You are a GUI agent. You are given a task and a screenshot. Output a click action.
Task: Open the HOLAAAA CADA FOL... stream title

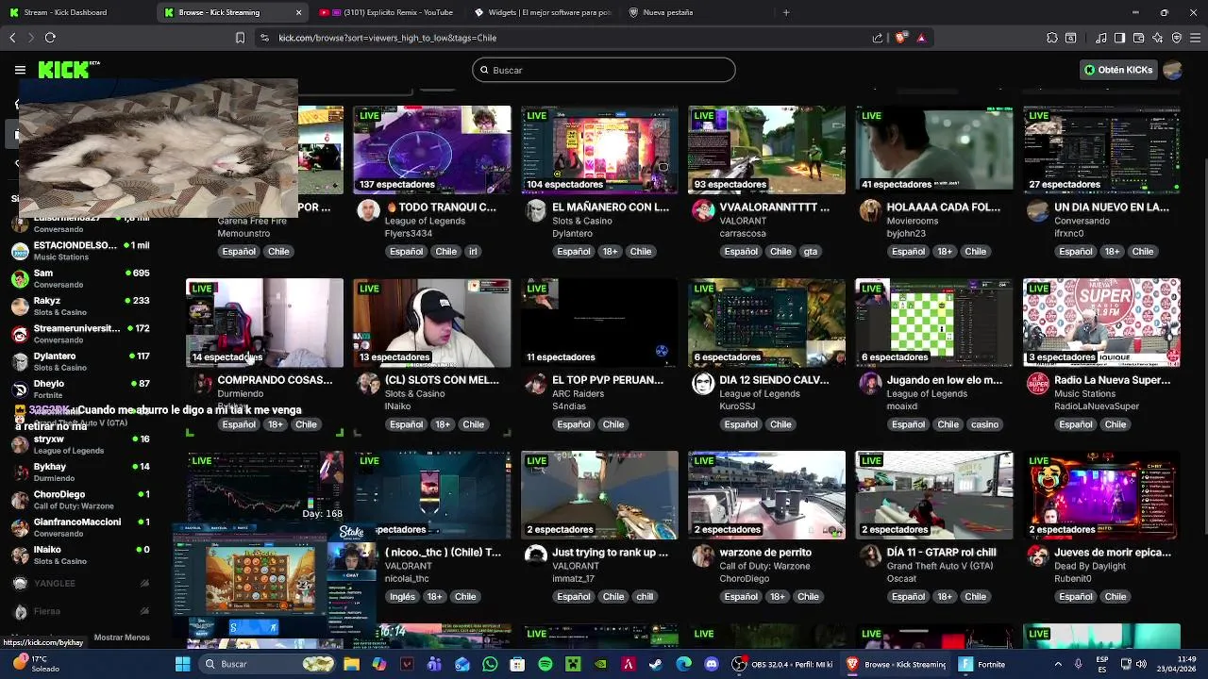943,207
